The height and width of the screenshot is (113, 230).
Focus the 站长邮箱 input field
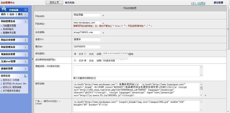[x=87, y=32]
